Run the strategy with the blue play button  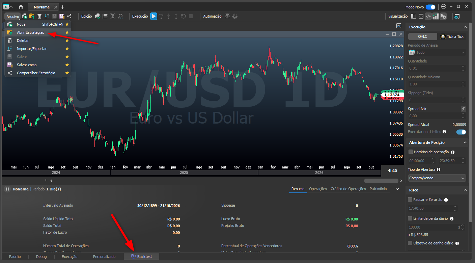[154, 16]
